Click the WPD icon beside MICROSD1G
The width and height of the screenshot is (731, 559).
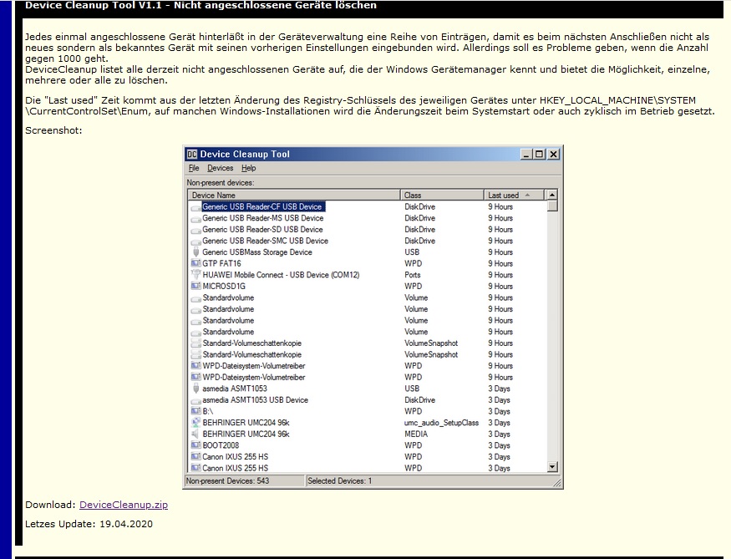(195, 286)
